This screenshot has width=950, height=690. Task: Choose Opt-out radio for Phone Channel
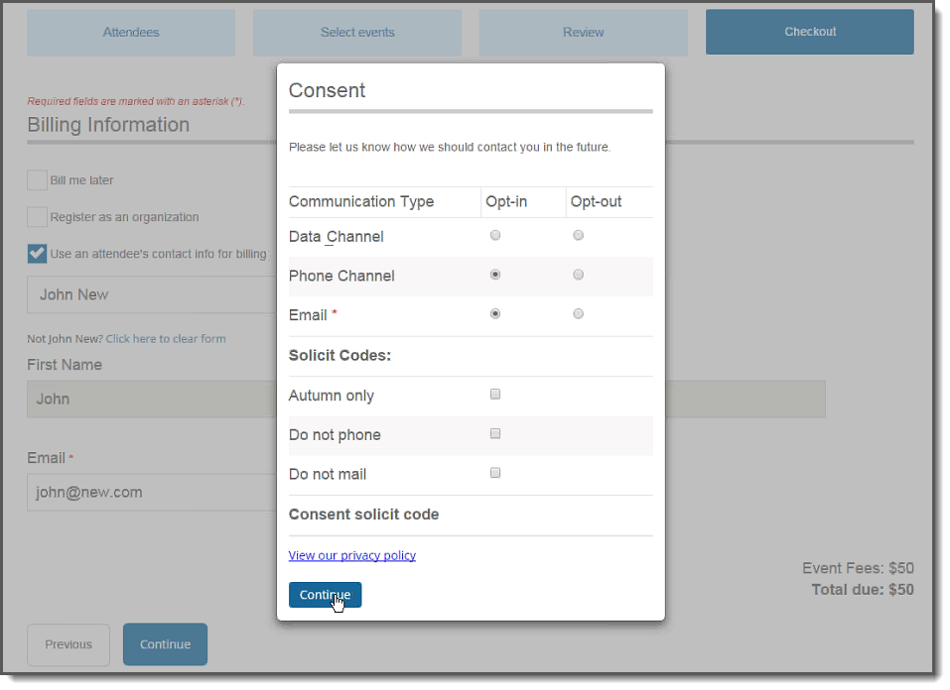pos(578,275)
